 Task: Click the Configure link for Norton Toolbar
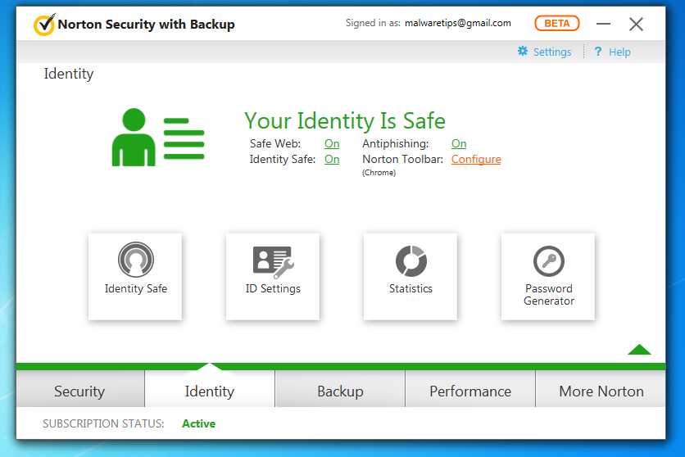(x=476, y=160)
